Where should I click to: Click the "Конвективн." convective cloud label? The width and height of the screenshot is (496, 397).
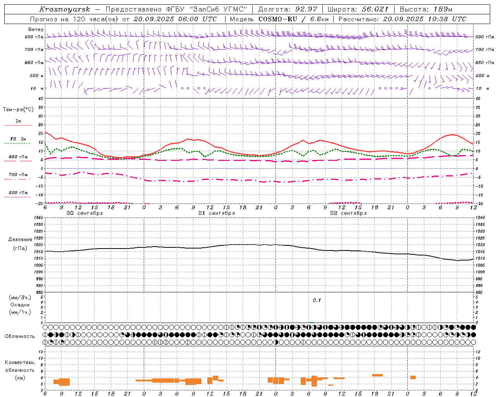click(20, 362)
